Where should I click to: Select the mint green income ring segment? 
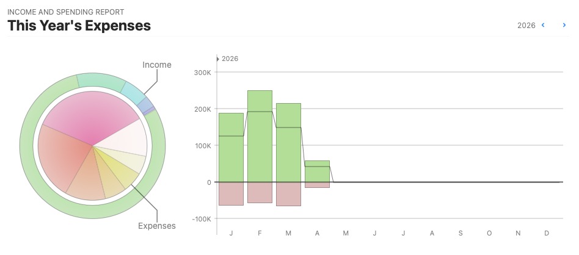pyautogui.click(x=101, y=81)
